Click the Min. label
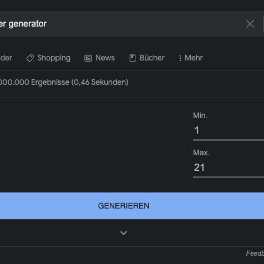Screen dimensions: 264x264 tap(200, 116)
